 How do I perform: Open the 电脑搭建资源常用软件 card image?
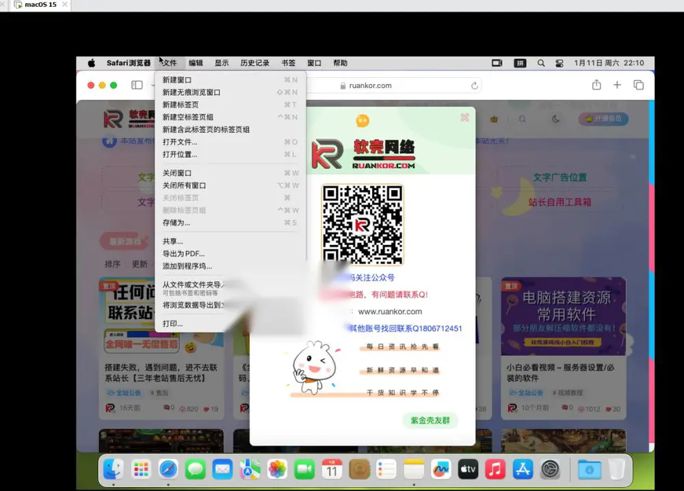point(563,316)
